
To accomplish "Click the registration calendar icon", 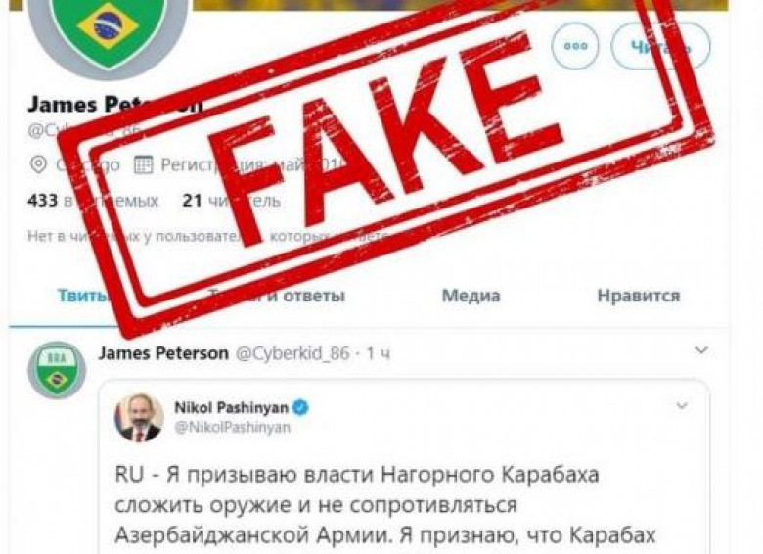I will pyautogui.click(x=143, y=164).
